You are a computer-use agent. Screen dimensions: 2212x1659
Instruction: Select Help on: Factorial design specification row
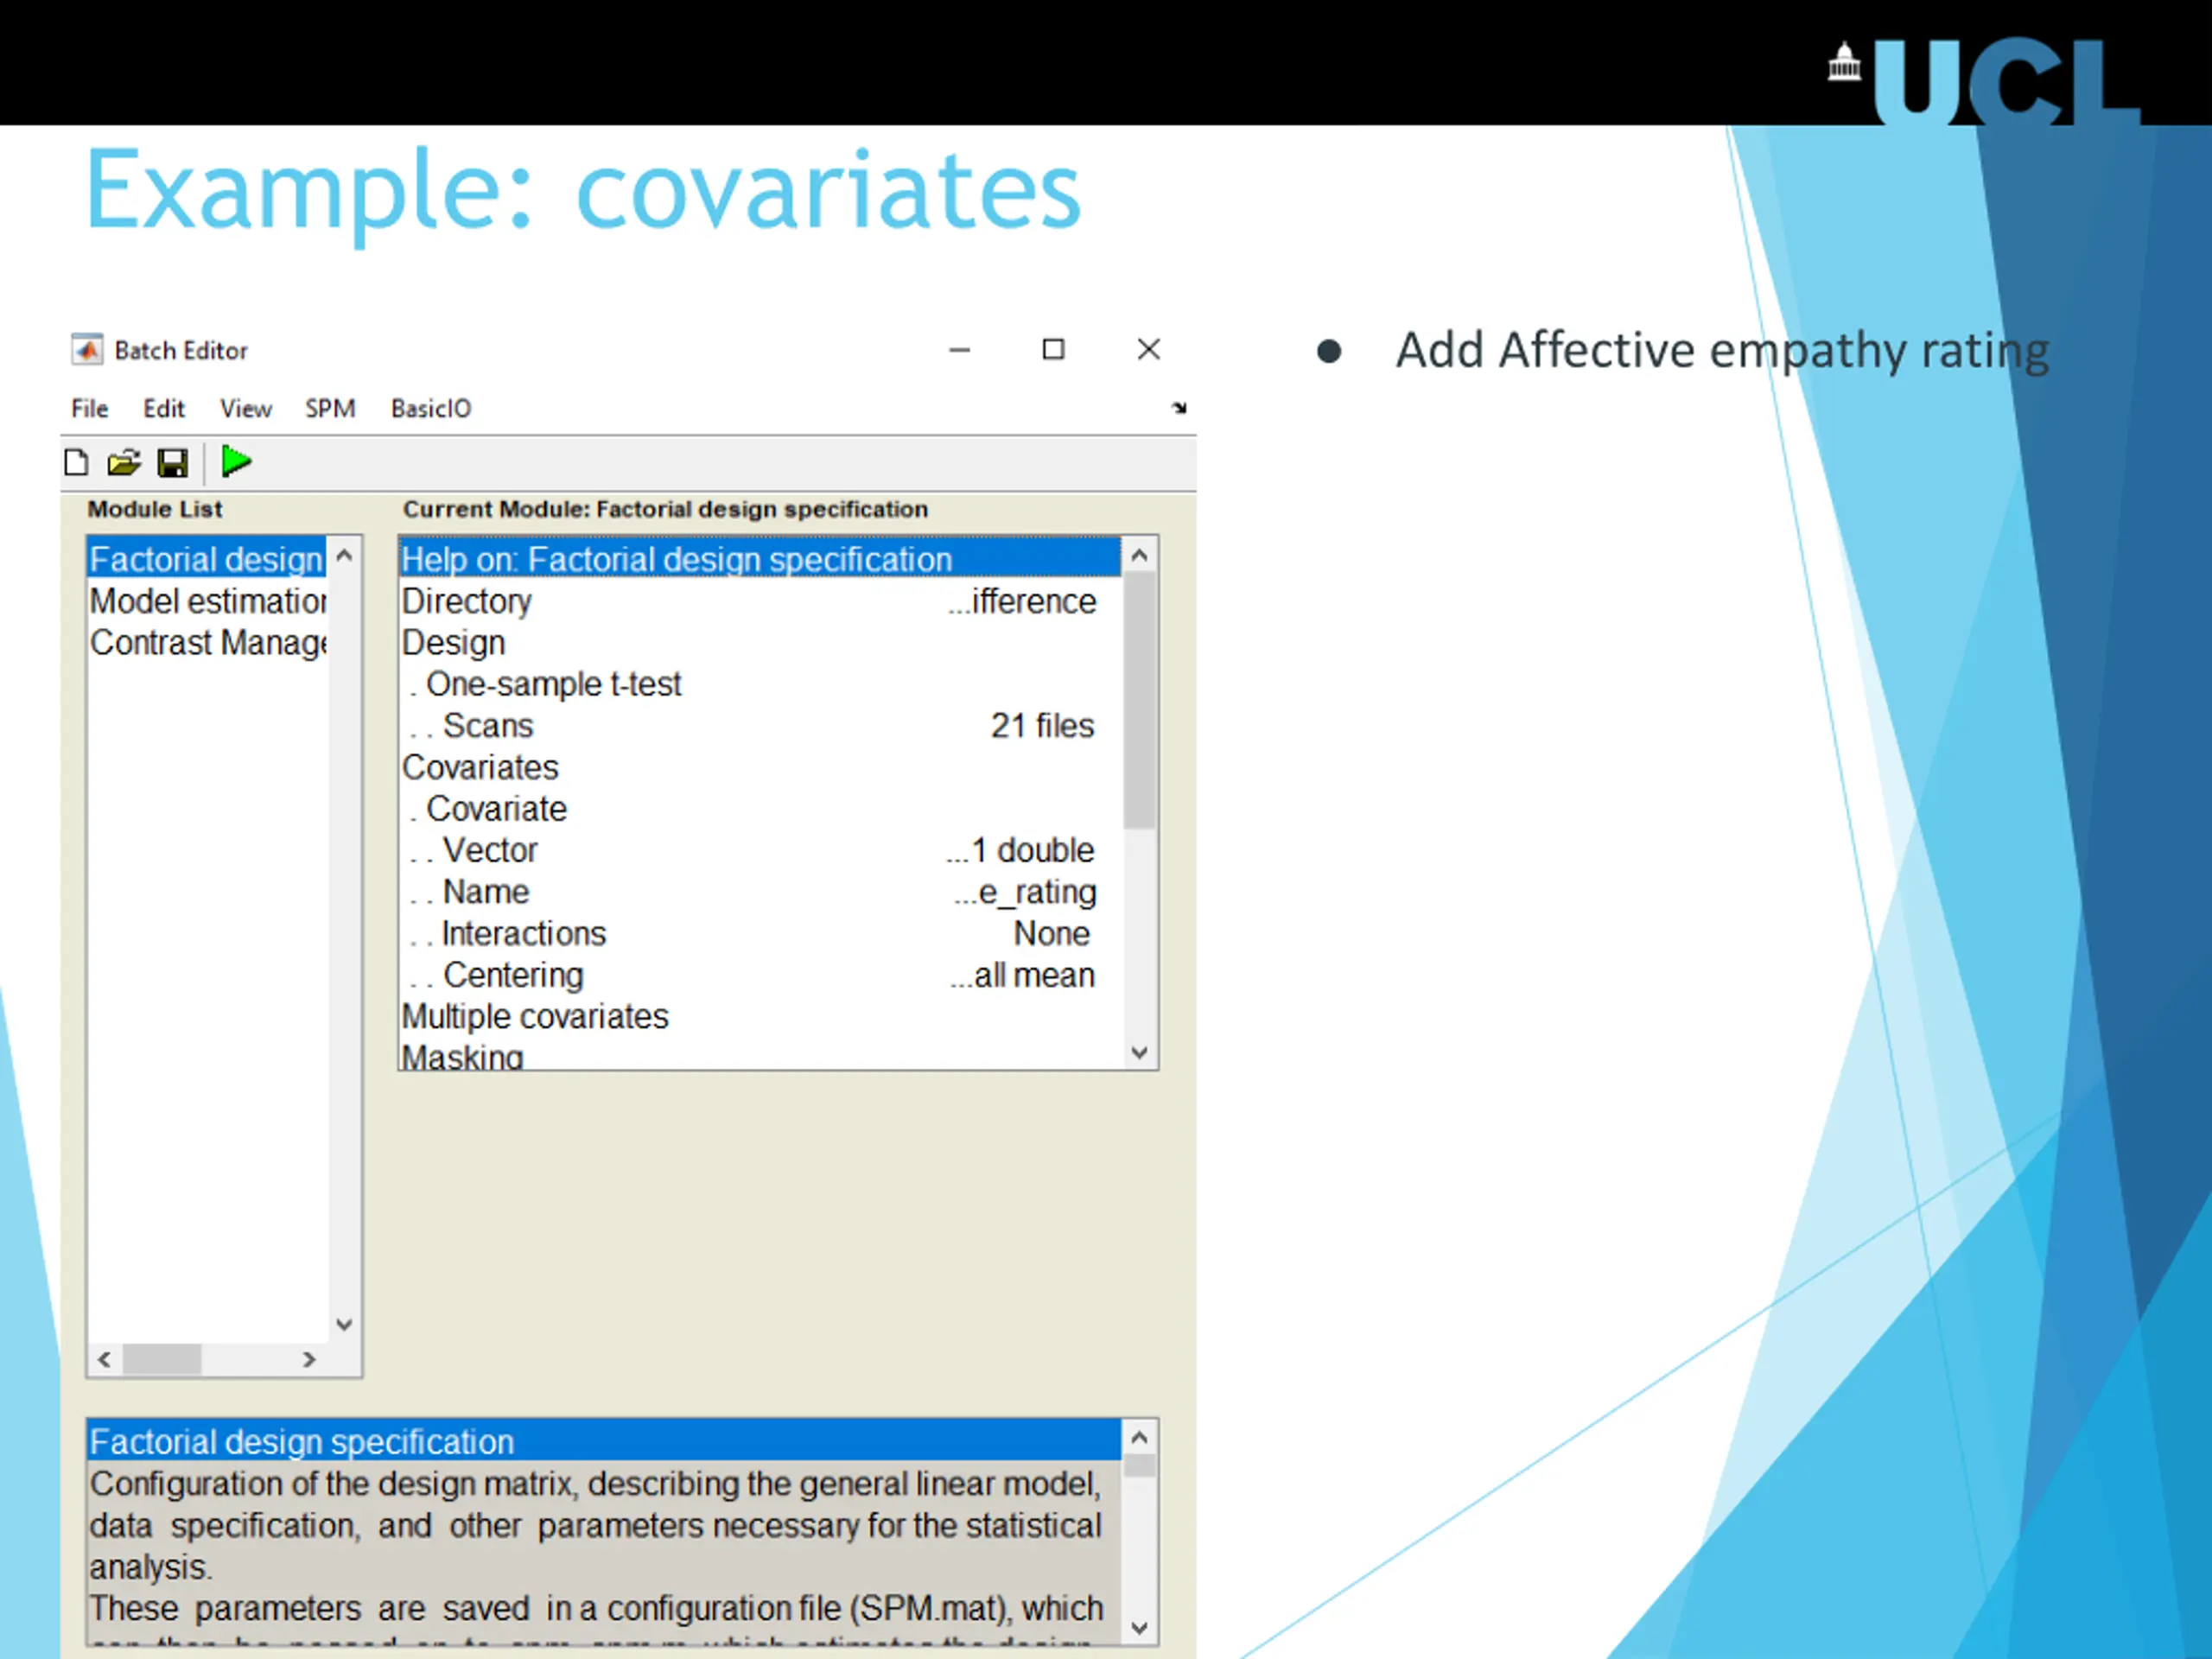(x=760, y=559)
